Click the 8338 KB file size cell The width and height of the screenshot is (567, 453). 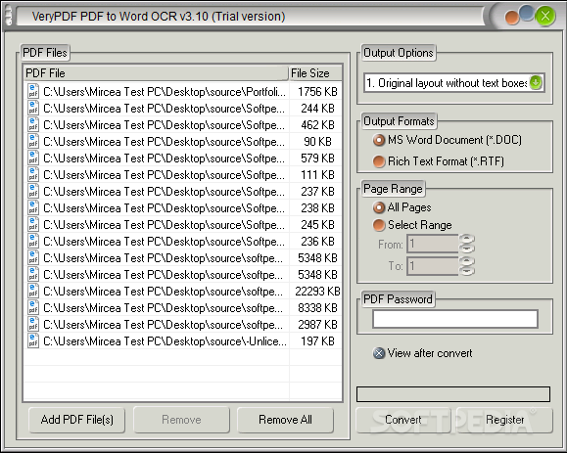[x=317, y=308]
